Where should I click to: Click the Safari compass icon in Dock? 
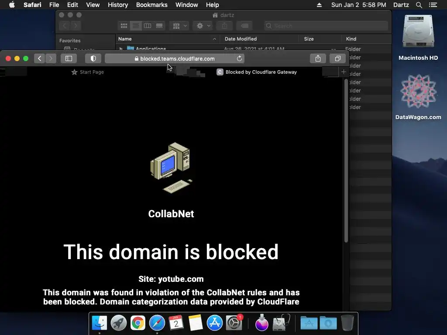[157, 323]
